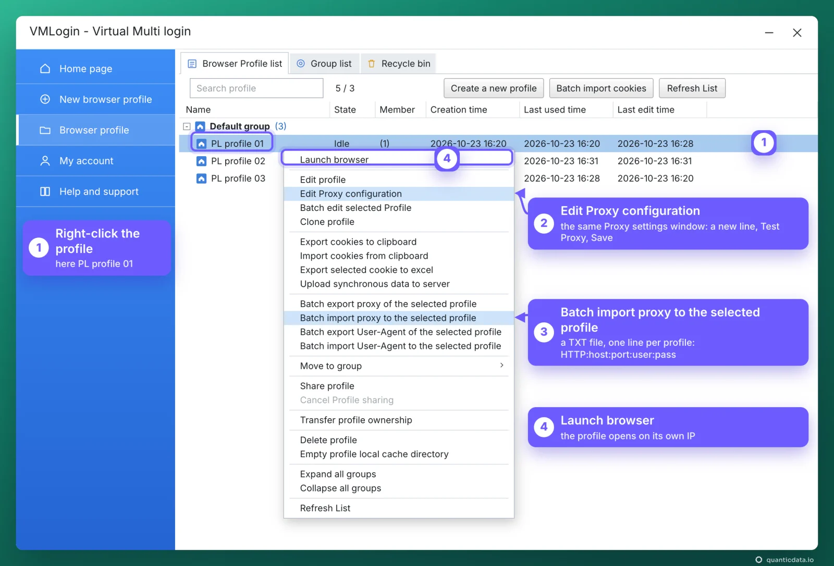Choose Upload synchronous data to server

click(398, 284)
